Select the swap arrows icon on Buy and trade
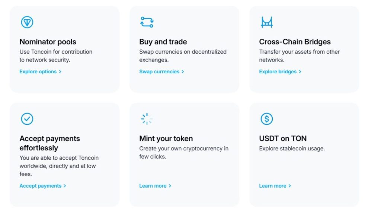Screen dimensions: 381x220 [x=147, y=22]
